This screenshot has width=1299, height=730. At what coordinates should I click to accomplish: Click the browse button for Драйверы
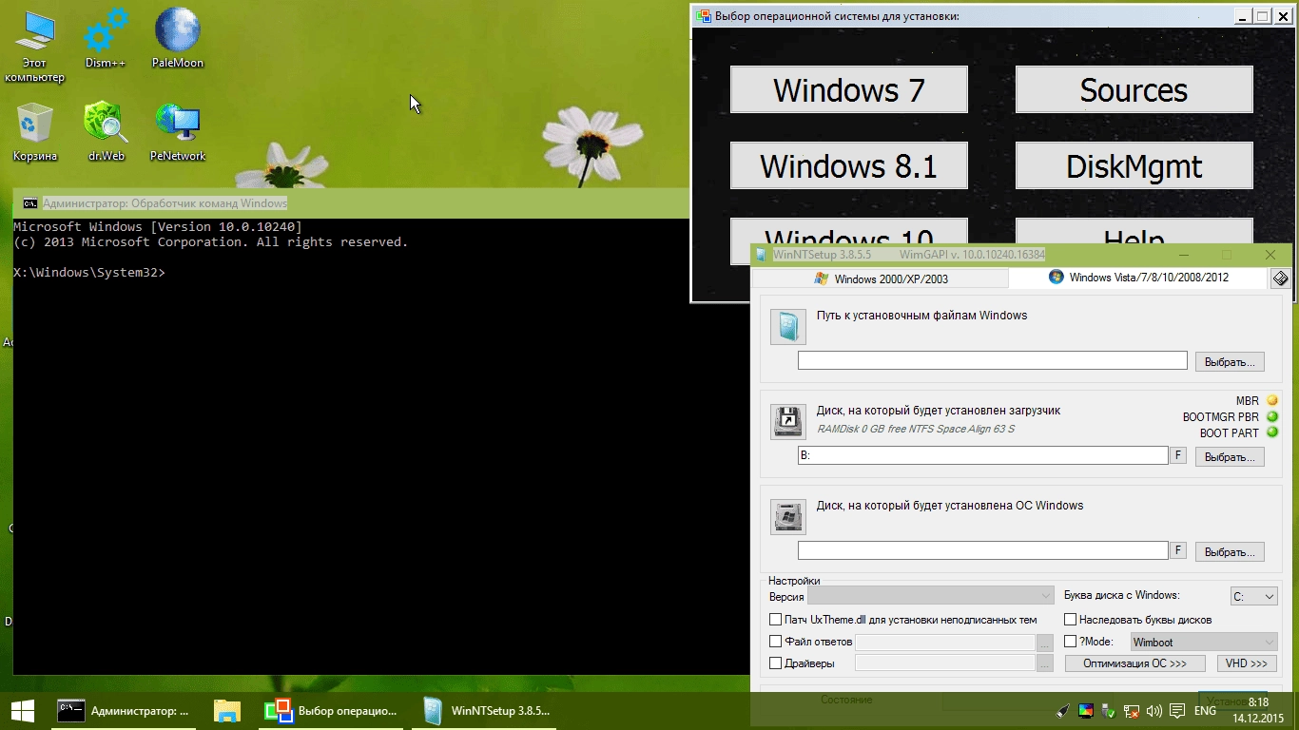coord(1045,664)
